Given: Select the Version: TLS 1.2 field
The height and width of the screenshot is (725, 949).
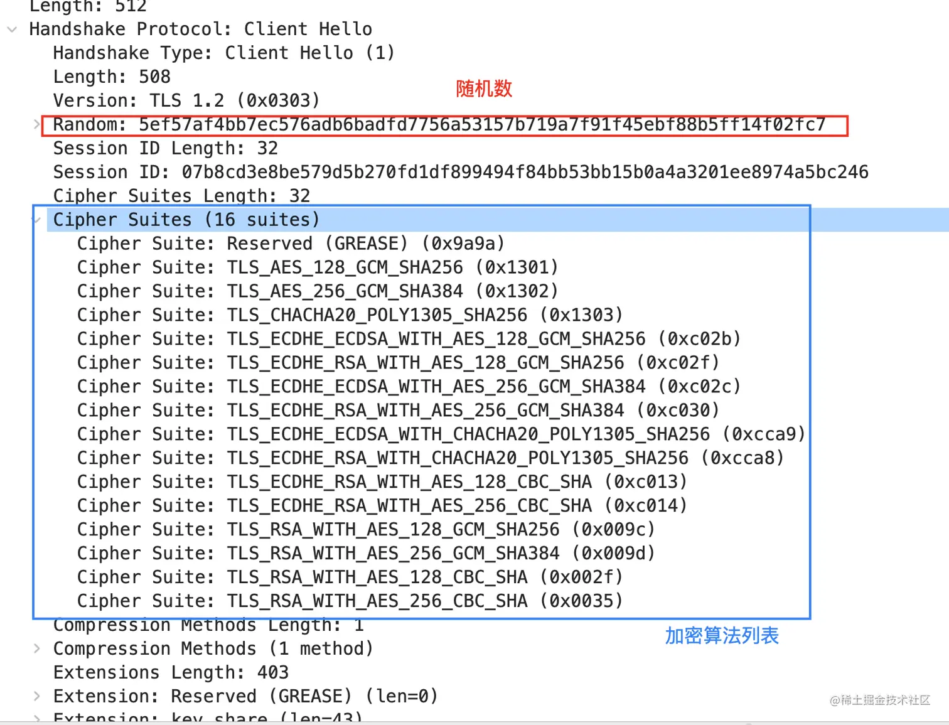Looking at the screenshot, I should (186, 100).
